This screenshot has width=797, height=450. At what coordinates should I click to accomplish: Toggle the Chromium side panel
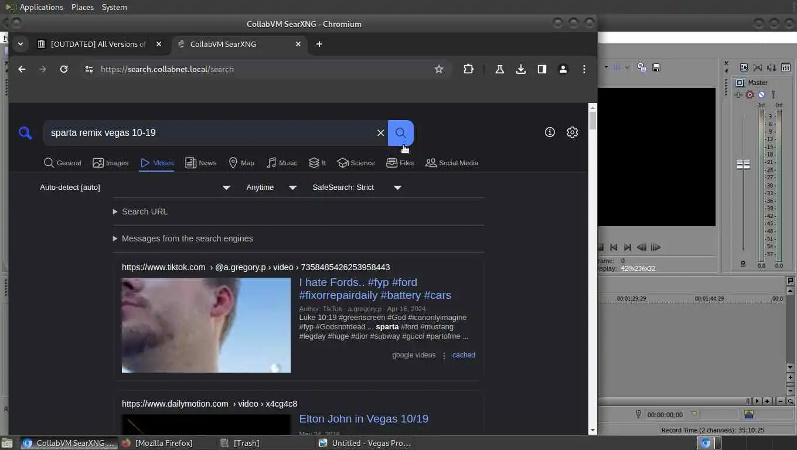pos(542,69)
